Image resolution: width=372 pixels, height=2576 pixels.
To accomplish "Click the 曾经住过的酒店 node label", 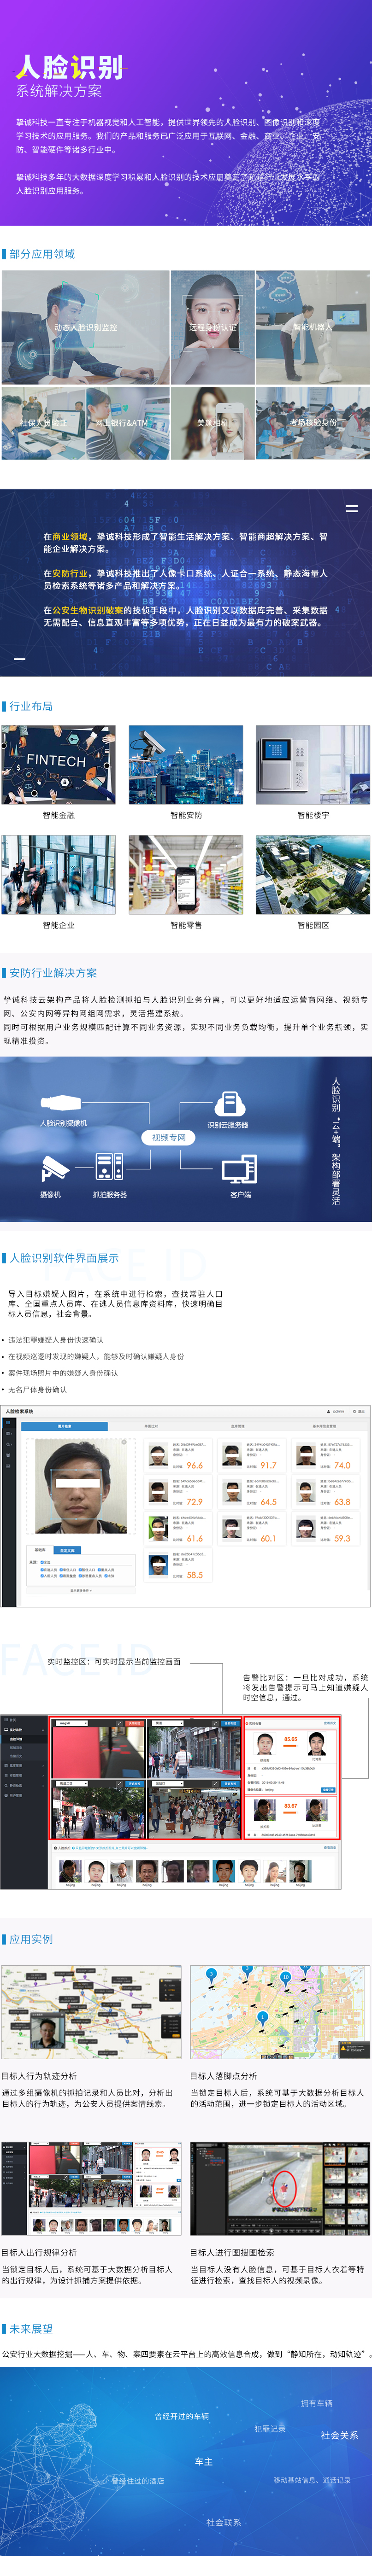I will pos(137,2480).
